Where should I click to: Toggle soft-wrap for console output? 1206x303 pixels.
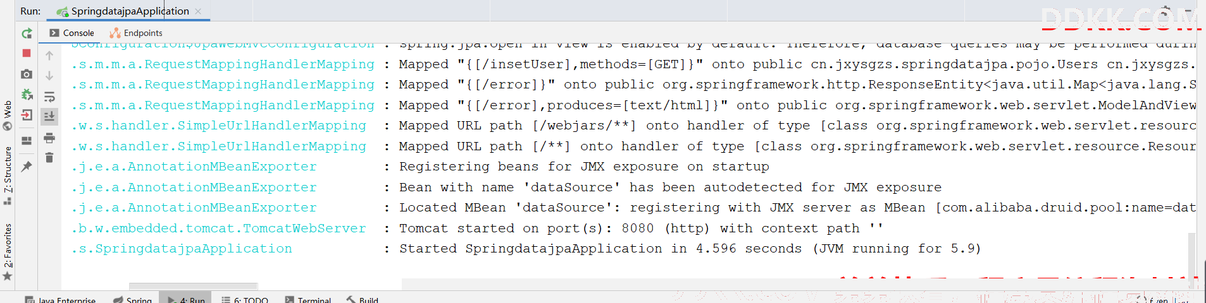pyautogui.click(x=49, y=97)
